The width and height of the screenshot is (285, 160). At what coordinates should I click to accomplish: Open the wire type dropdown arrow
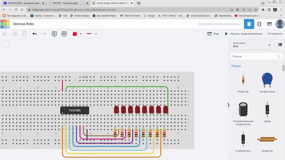click(x=96, y=34)
